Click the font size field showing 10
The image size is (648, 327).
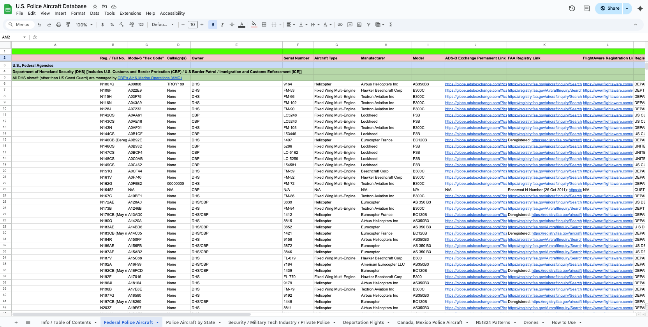click(x=192, y=24)
